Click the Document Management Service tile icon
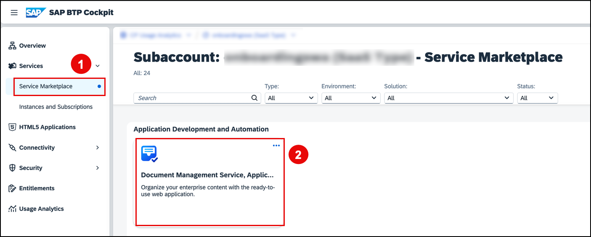This screenshot has width=591, height=237. click(149, 154)
